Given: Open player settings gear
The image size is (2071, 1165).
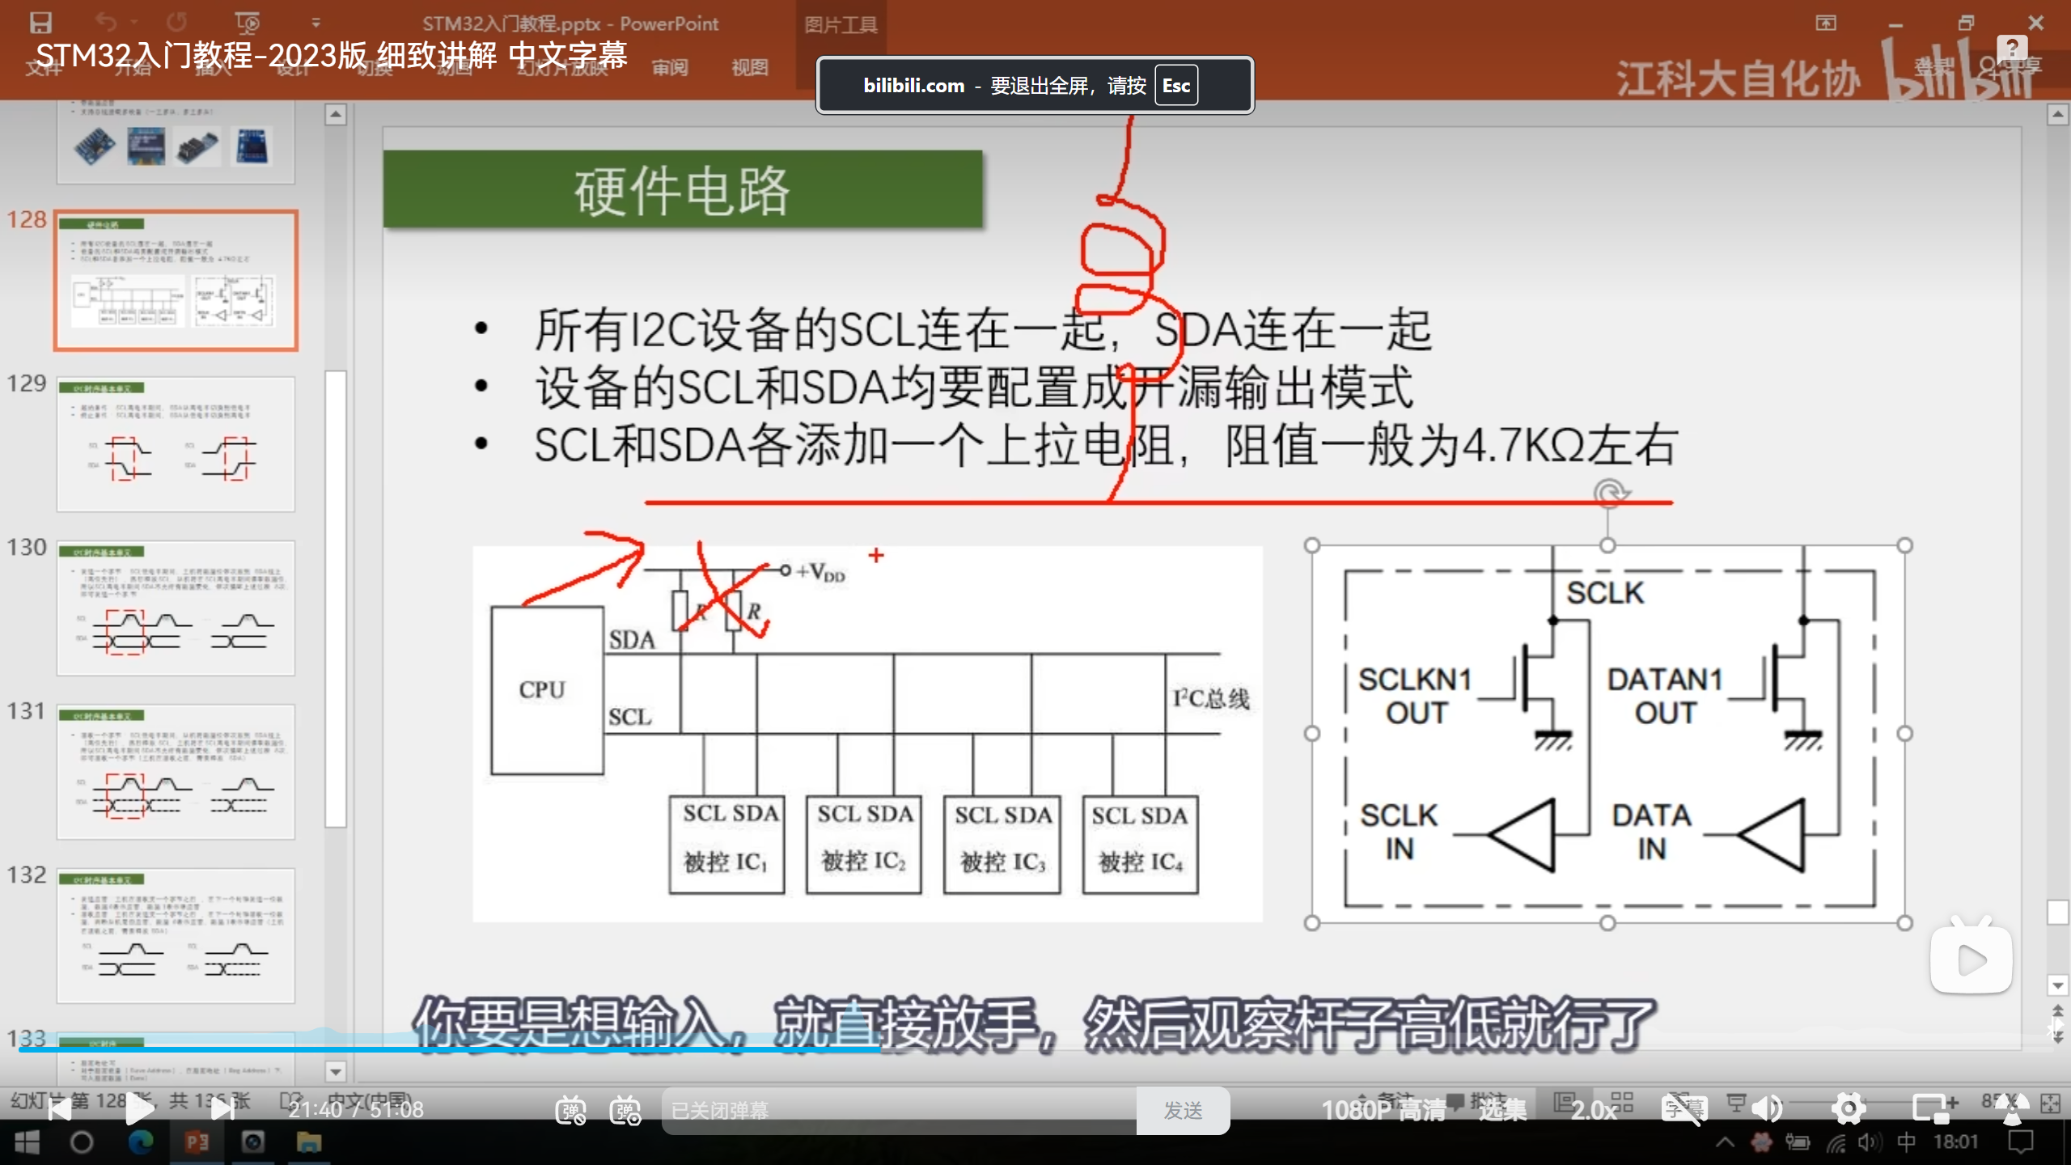Looking at the screenshot, I should point(1849,1109).
